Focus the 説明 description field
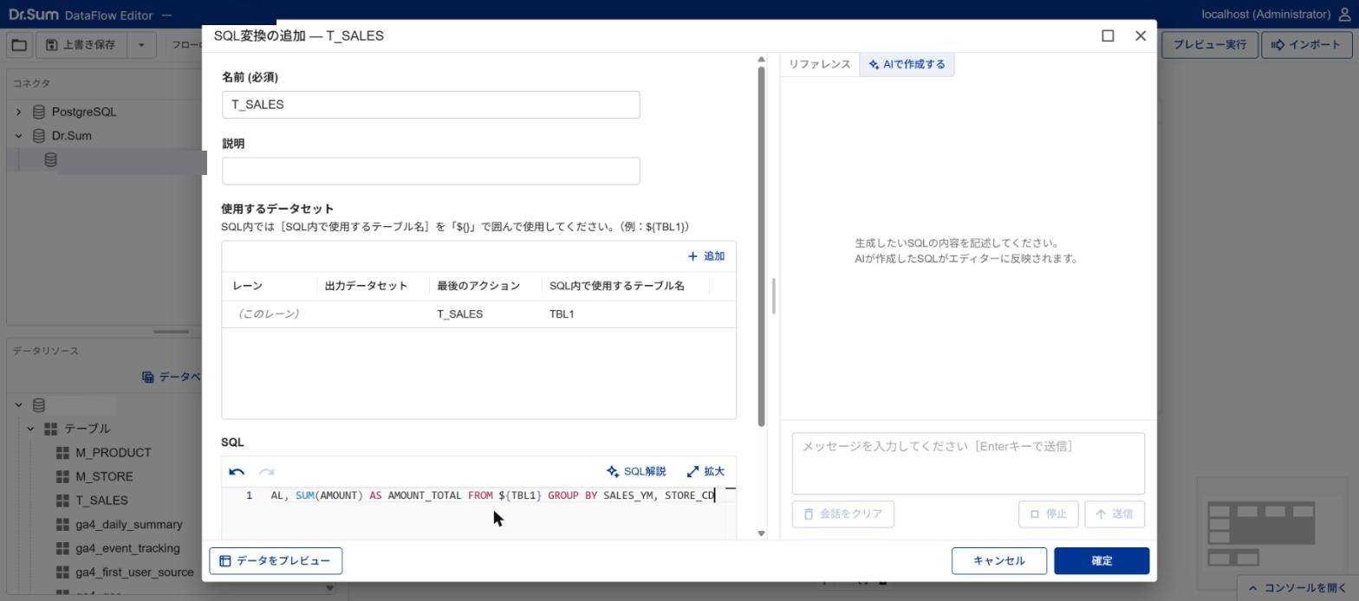Image resolution: width=1359 pixels, height=601 pixels. 431,171
